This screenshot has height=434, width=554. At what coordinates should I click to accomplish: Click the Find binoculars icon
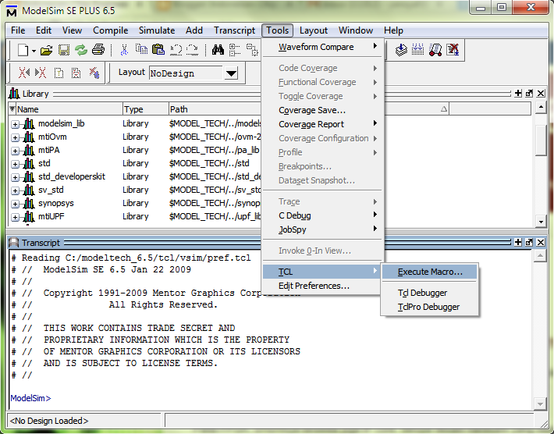(x=218, y=50)
